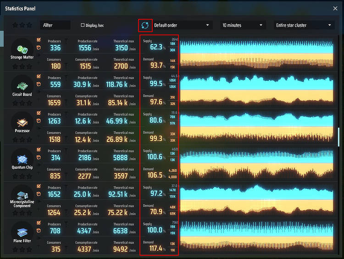Click the funnel icon next to Strange Matter Consumers

66,66
